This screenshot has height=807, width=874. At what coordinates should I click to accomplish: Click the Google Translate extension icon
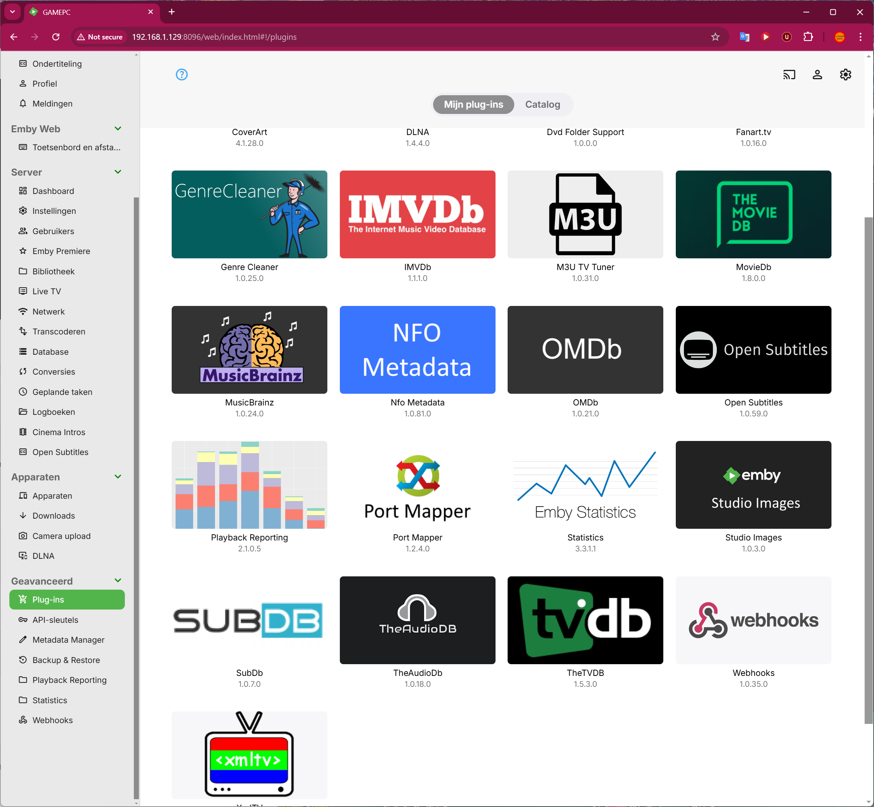point(744,37)
